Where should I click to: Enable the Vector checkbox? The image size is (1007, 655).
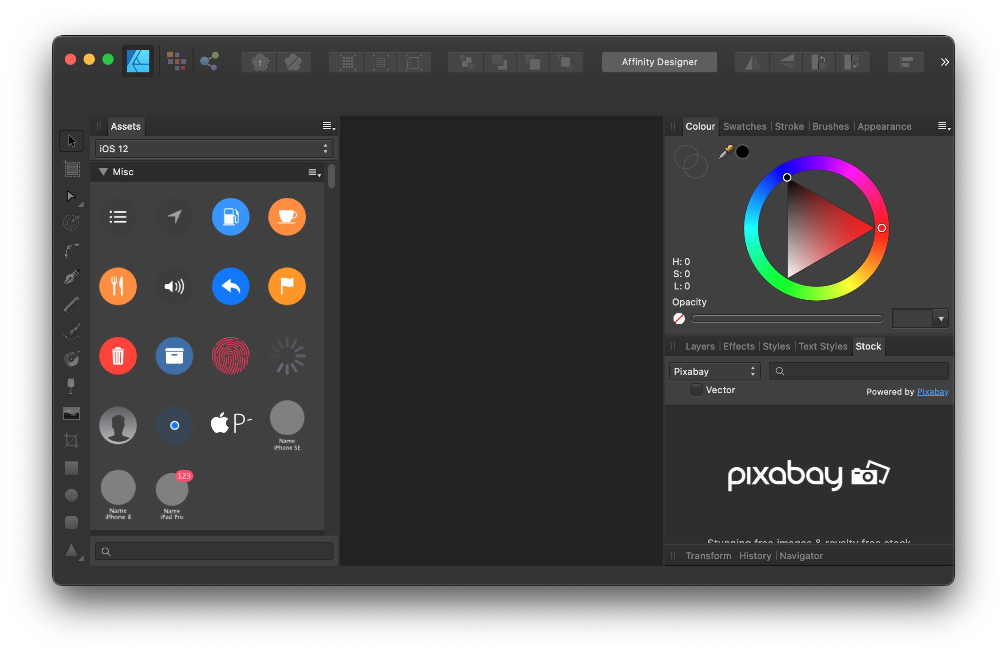697,390
